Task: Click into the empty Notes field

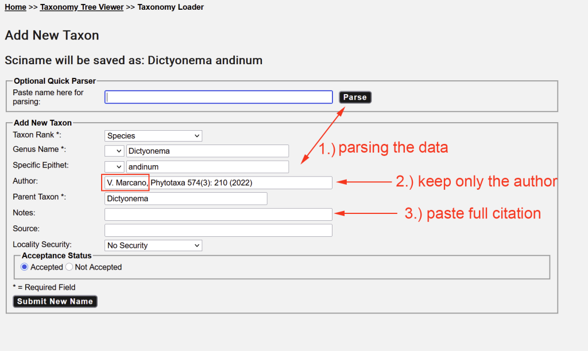Action: 218,214
